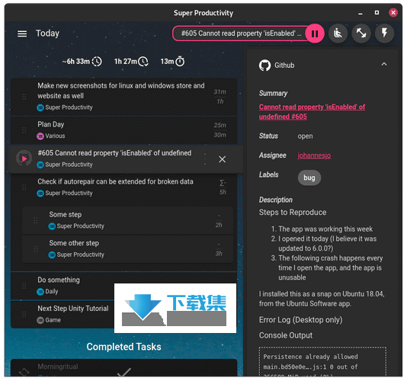Select the 'Some other step' subtask
The image size is (407, 381).
tap(127, 249)
